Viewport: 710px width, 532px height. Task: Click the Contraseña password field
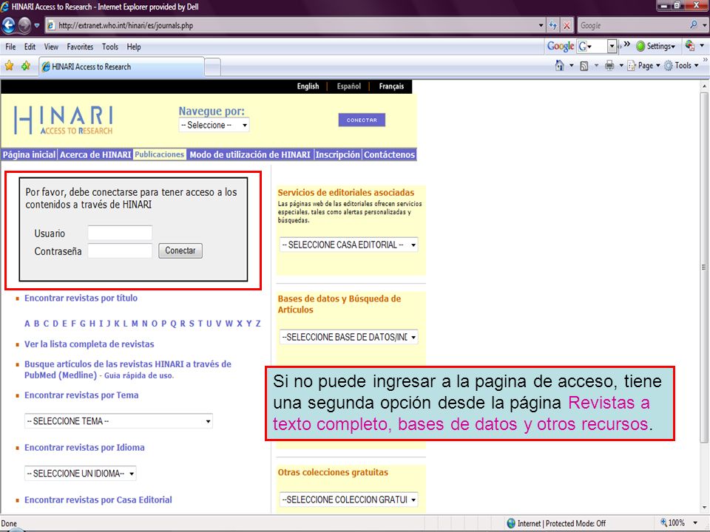point(120,250)
